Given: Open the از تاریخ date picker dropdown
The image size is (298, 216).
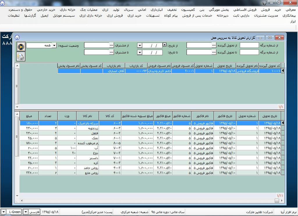Looking at the screenshot, I should click(139, 46).
